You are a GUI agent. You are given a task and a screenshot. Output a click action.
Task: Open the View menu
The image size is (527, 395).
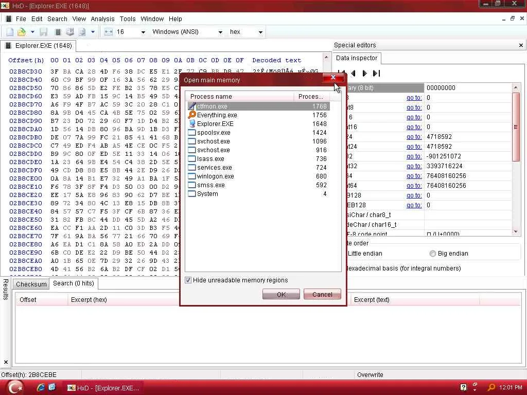click(x=79, y=19)
